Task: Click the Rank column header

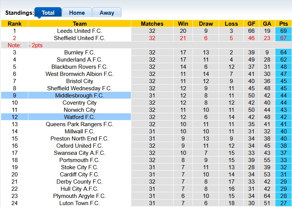Action: coord(14,23)
